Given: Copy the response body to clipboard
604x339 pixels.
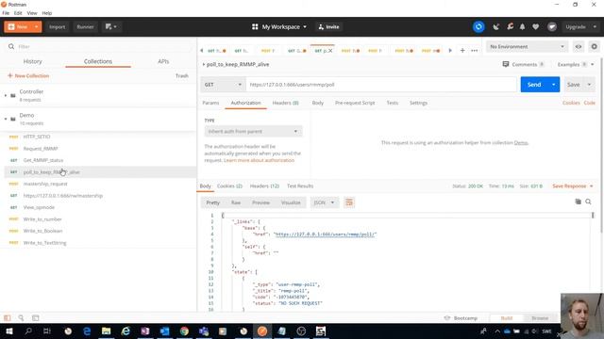Looking at the screenshot, I should 578,202.
